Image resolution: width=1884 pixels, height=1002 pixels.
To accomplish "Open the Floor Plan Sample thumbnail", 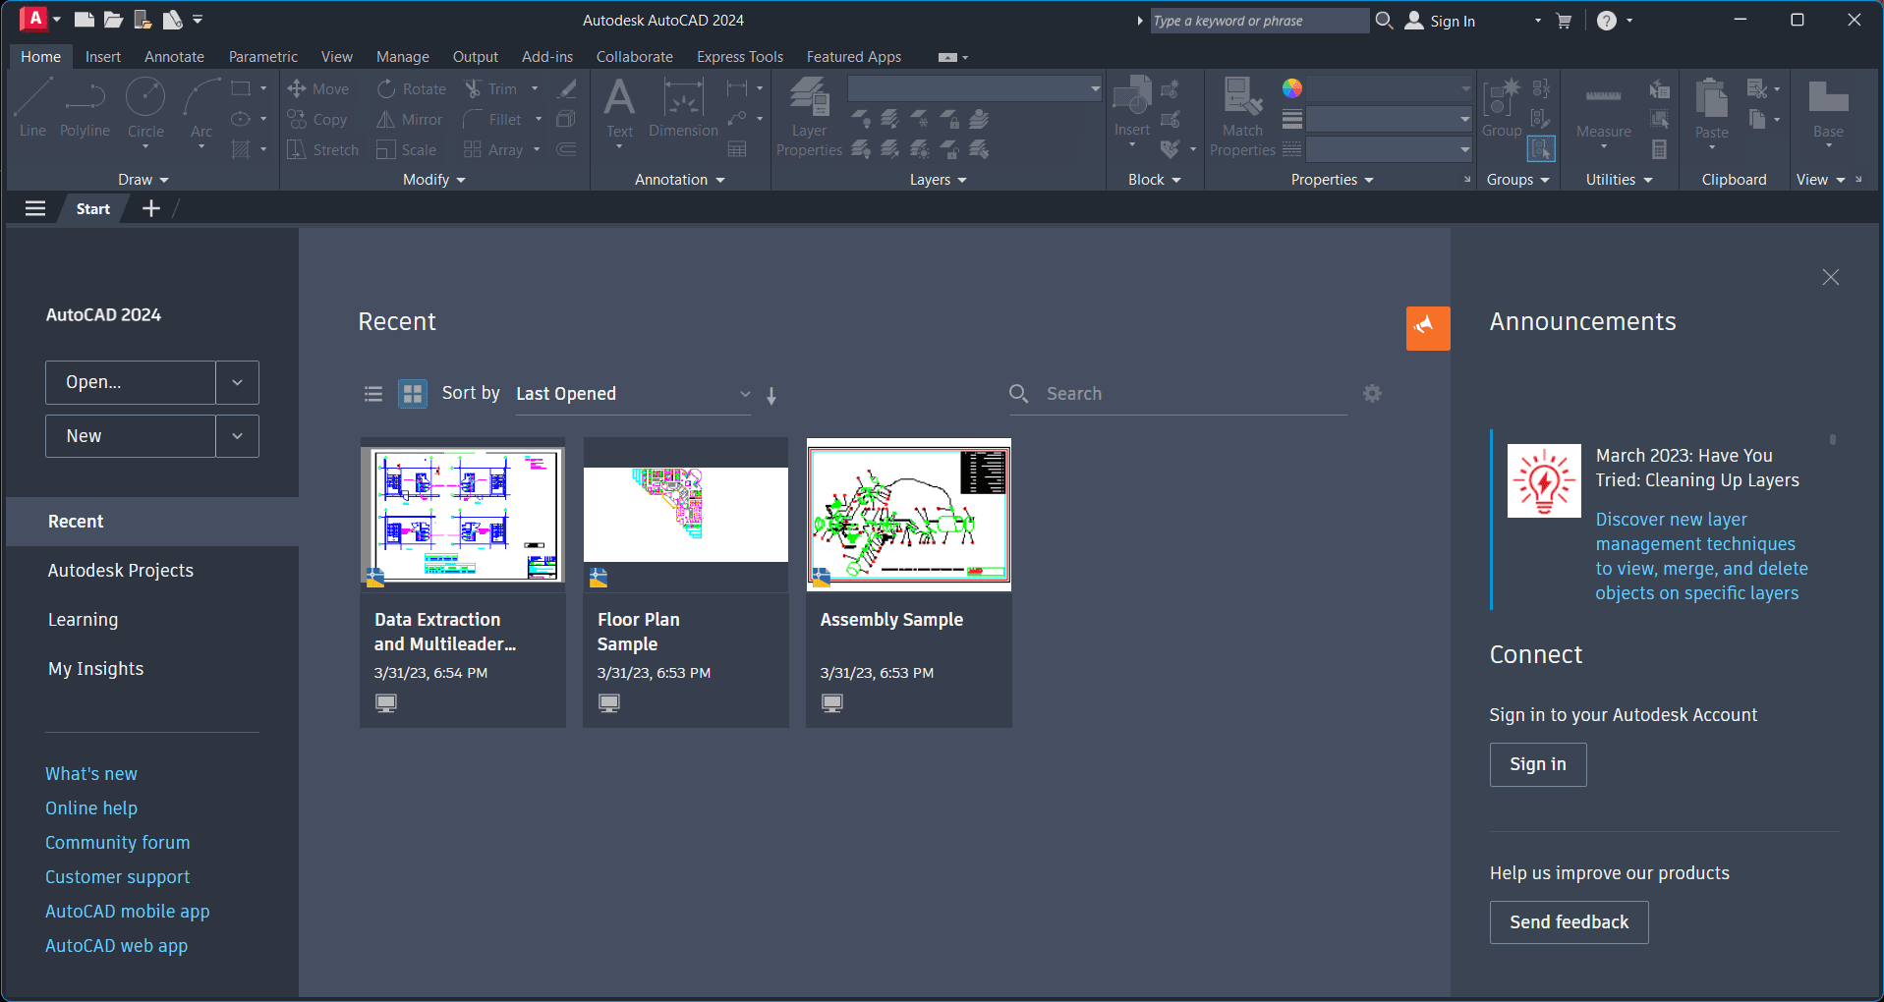I will tap(686, 515).
